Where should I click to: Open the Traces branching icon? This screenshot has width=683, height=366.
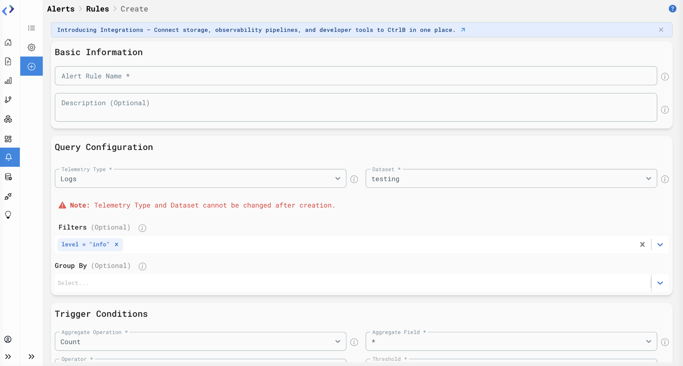pyautogui.click(x=8, y=100)
